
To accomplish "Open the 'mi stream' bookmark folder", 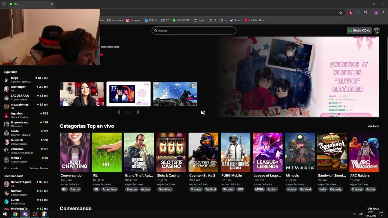I will (115, 20).
